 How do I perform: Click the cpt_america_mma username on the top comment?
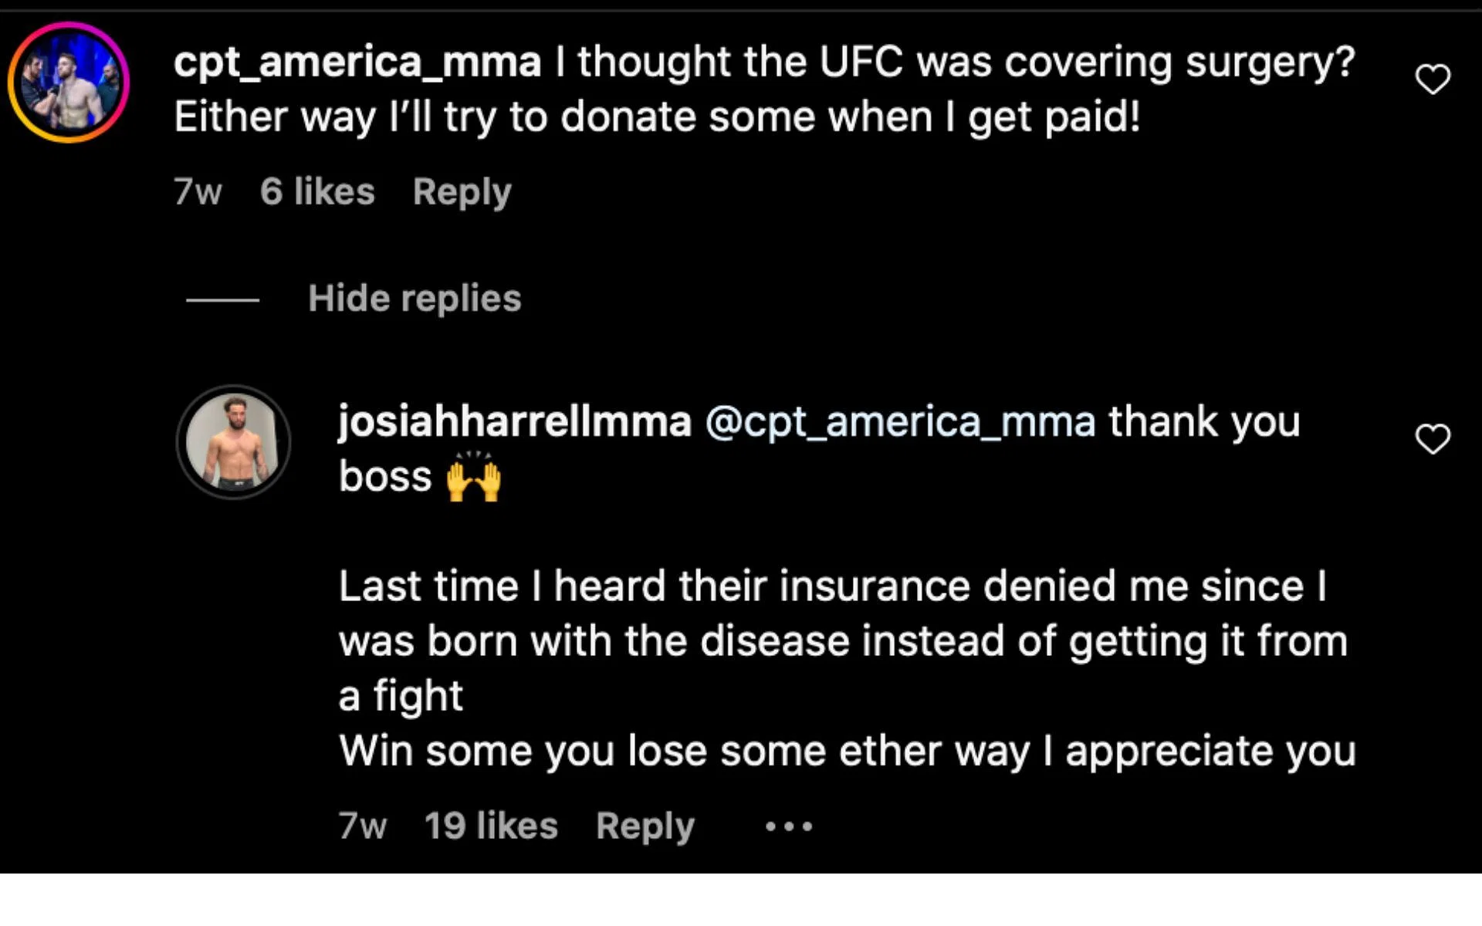coord(357,63)
